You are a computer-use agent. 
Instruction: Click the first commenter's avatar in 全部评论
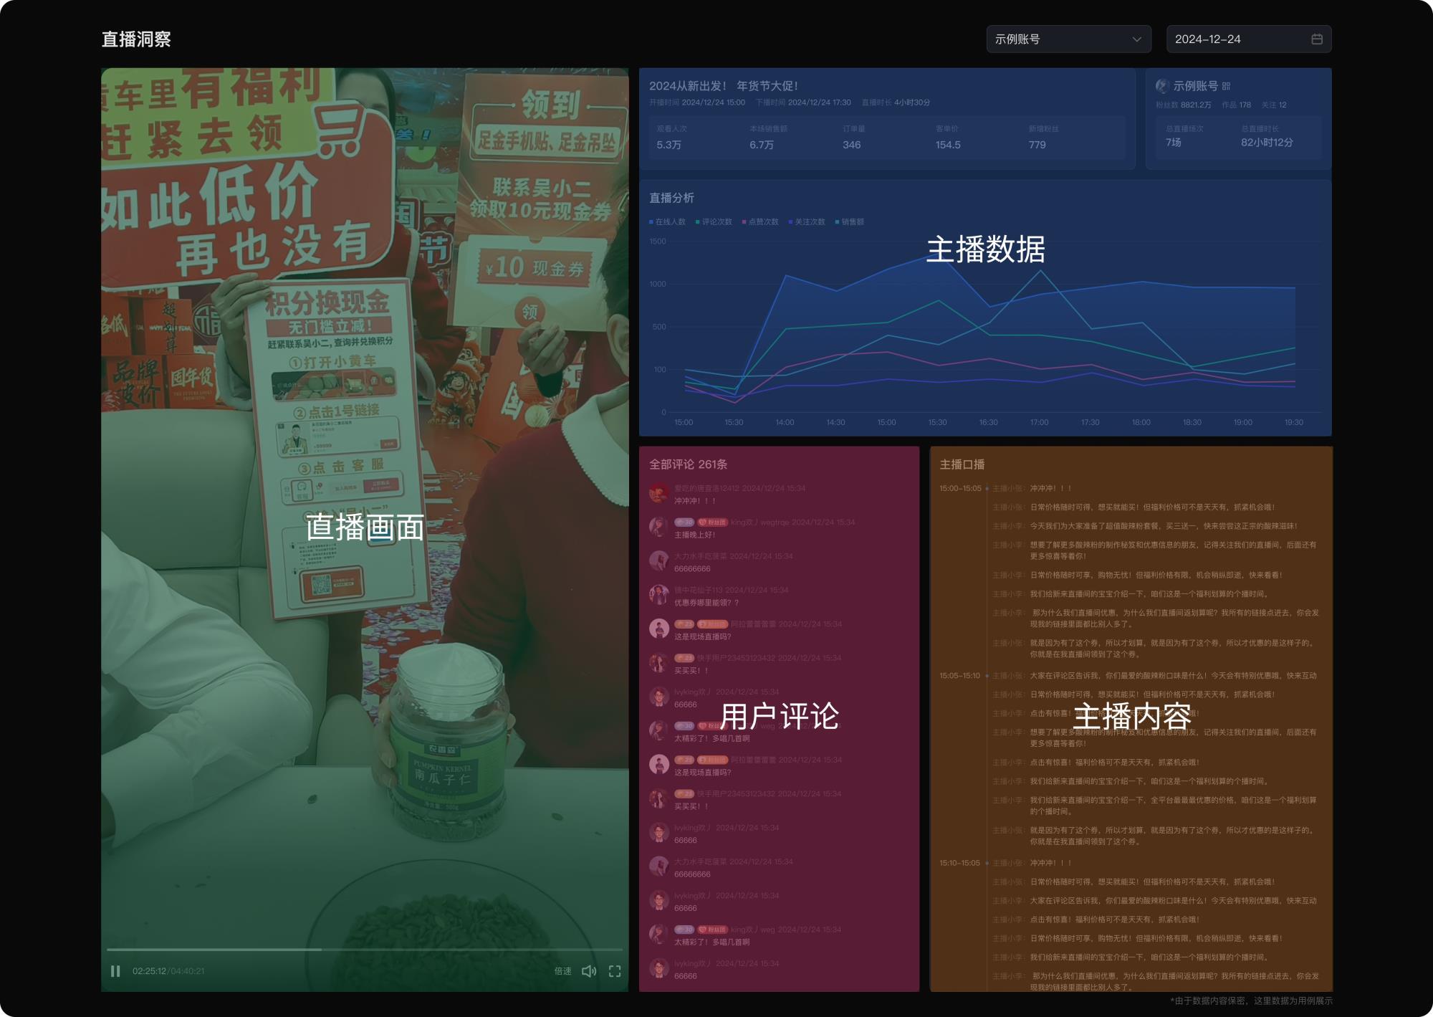coord(658,494)
